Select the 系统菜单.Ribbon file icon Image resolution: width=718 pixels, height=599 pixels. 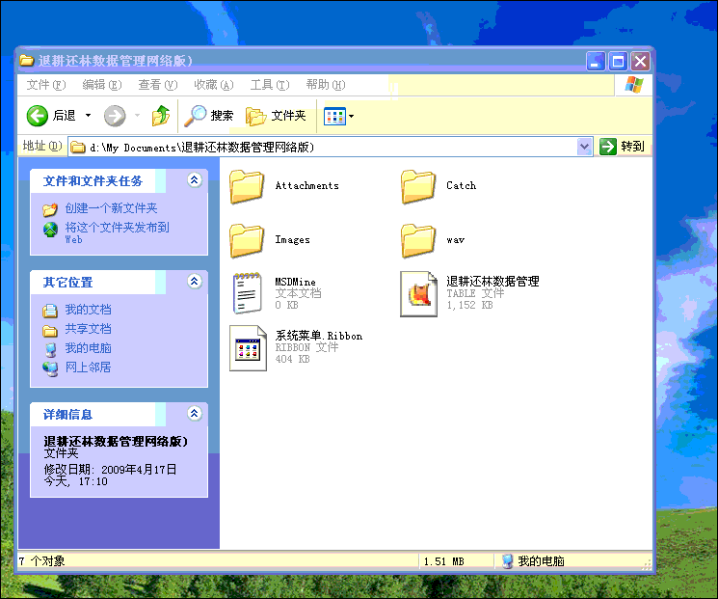tap(248, 348)
